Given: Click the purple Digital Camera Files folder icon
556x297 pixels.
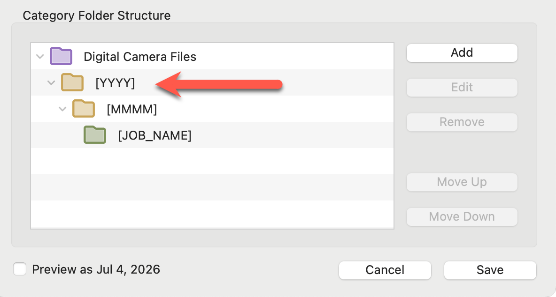Looking at the screenshot, I should [61, 56].
